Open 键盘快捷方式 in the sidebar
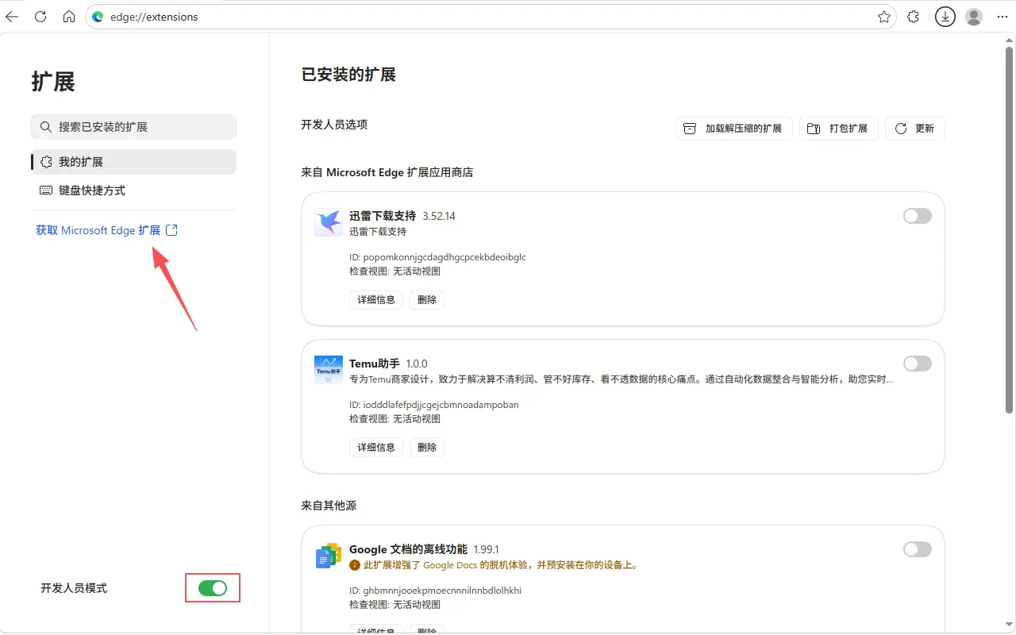 (133, 190)
